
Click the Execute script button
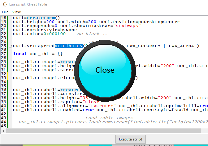click(131, 139)
